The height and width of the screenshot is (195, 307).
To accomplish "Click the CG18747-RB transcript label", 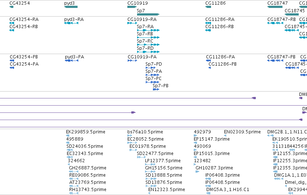I will [x=281, y=19].
